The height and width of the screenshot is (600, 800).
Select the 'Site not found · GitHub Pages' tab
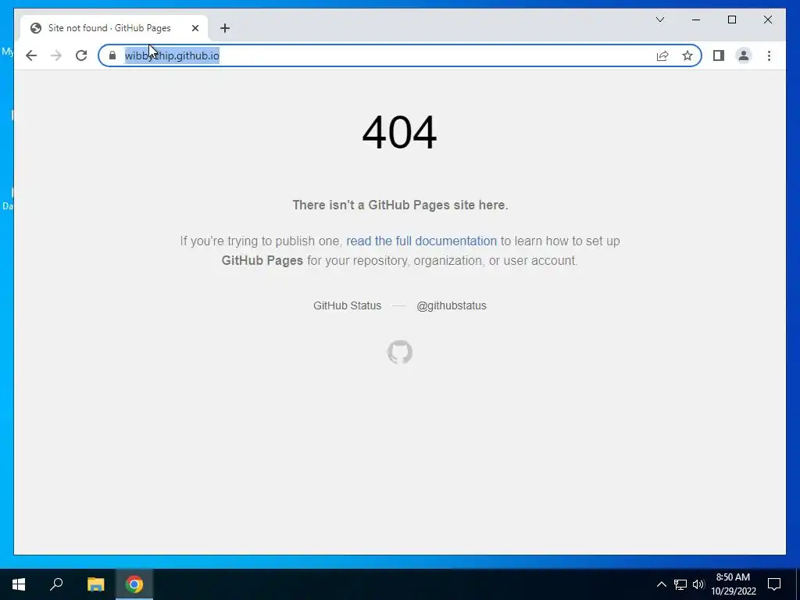pos(114,28)
